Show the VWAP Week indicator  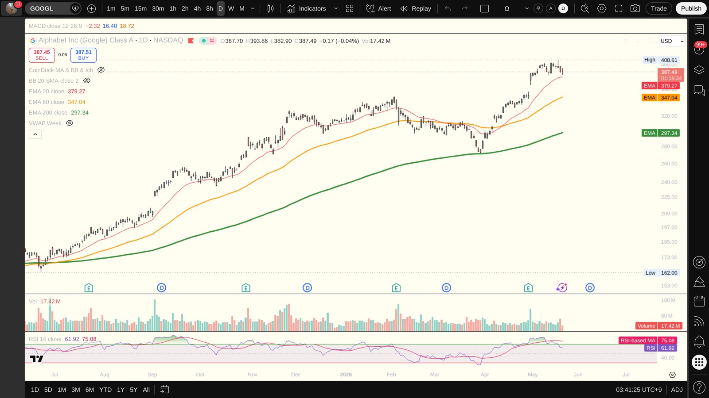pos(70,123)
